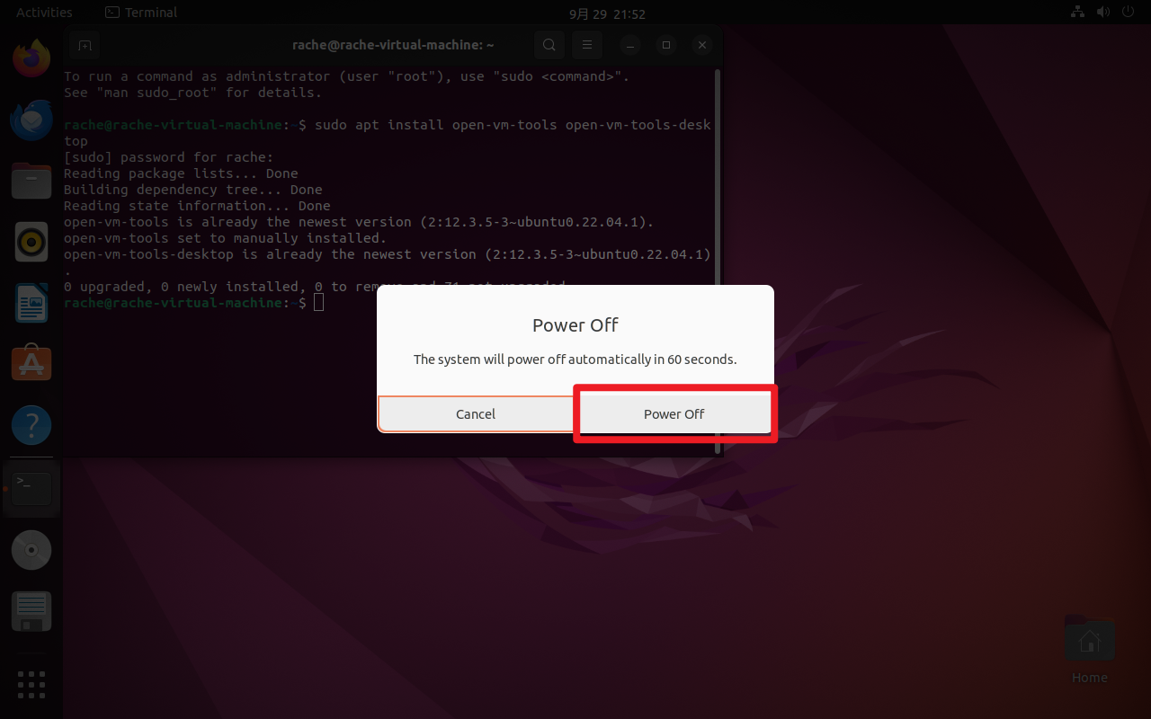This screenshot has height=719, width=1151.
Task: Launch LibreOffice Writer from the dock
Action: point(31,303)
